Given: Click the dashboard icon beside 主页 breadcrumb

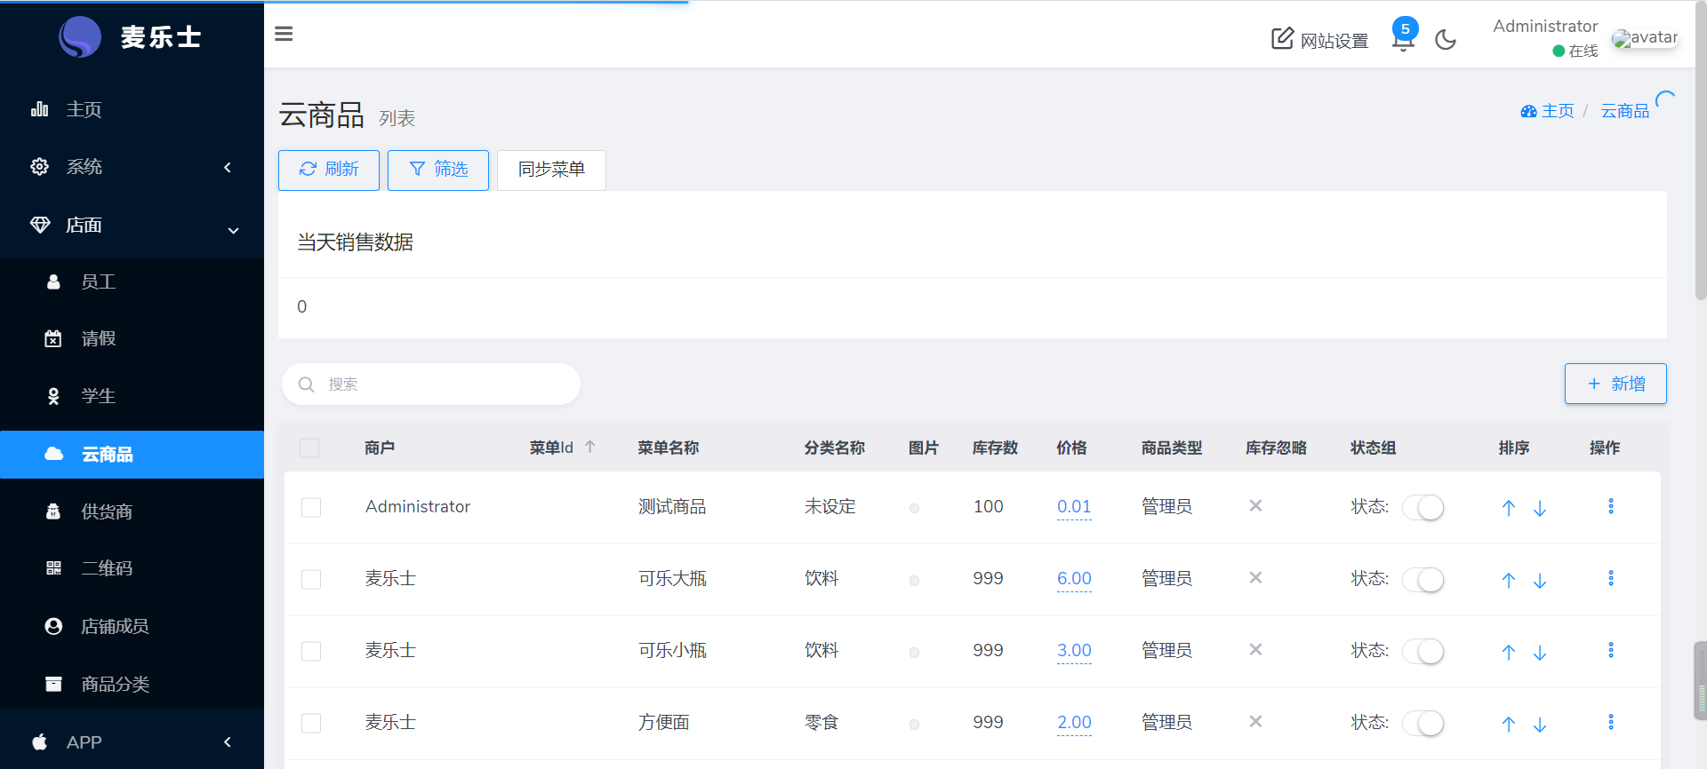Looking at the screenshot, I should pyautogui.click(x=1528, y=111).
